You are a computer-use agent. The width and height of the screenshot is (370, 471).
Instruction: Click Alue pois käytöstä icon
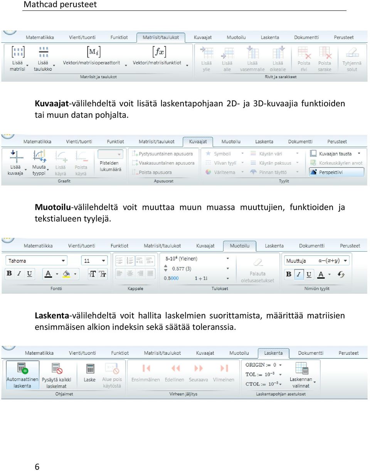(x=112, y=369)
